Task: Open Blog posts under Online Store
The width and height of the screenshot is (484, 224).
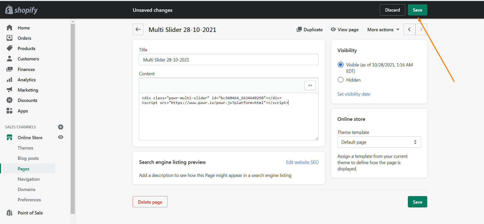Action: (28, 158)
